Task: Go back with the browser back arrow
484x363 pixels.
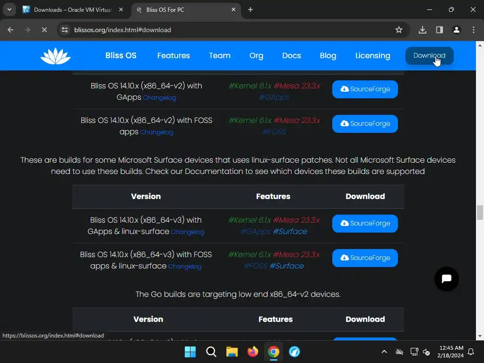Action: tap(10, 30)
